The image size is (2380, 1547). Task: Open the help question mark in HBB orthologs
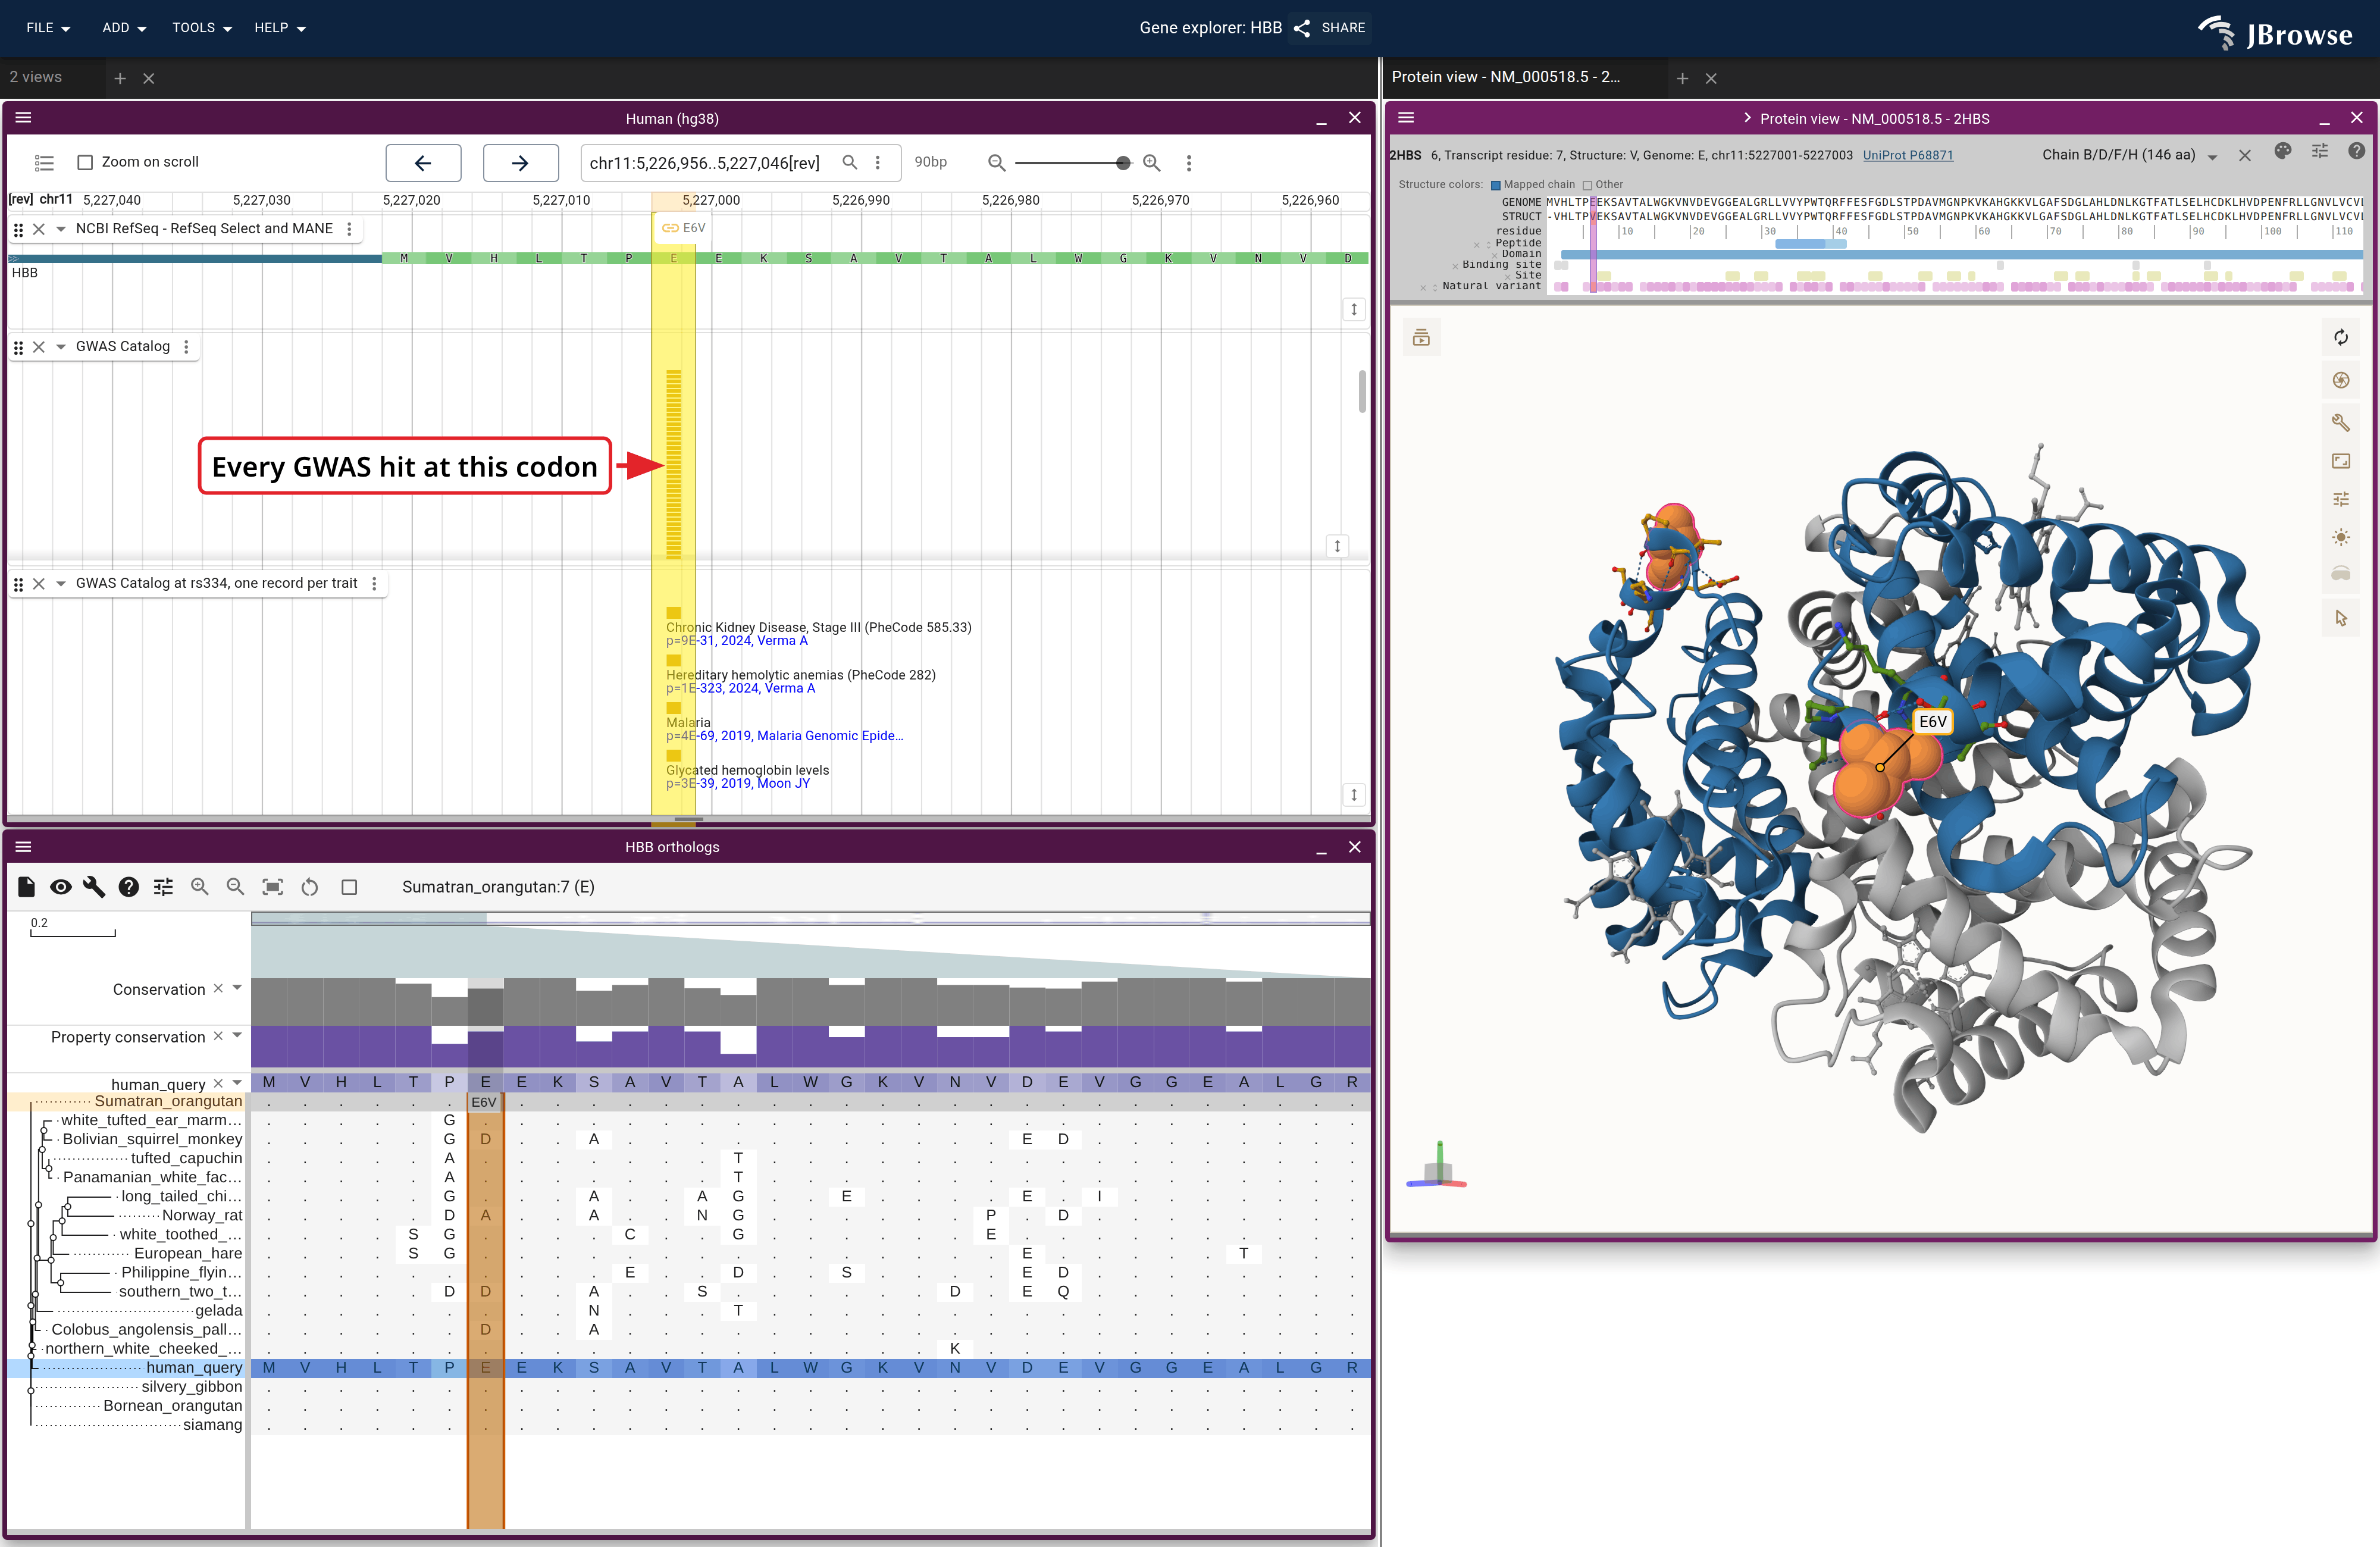pyautogui.click(x=129, y=887)
